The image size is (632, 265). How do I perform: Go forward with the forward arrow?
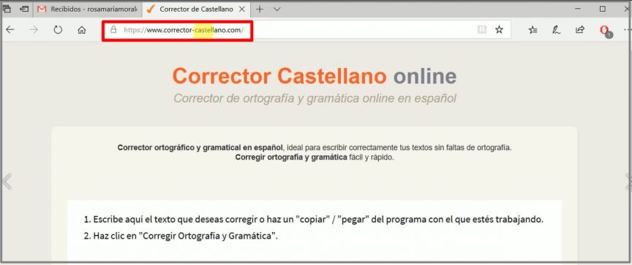pos(34,29)
